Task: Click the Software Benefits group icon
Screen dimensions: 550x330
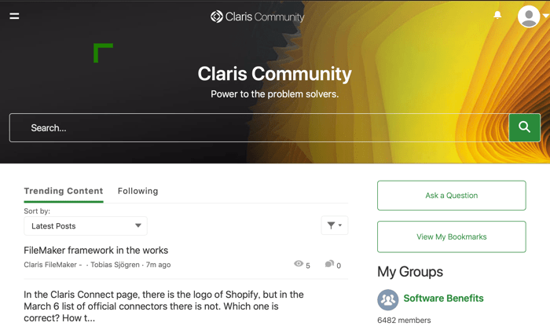Action: 388,300
